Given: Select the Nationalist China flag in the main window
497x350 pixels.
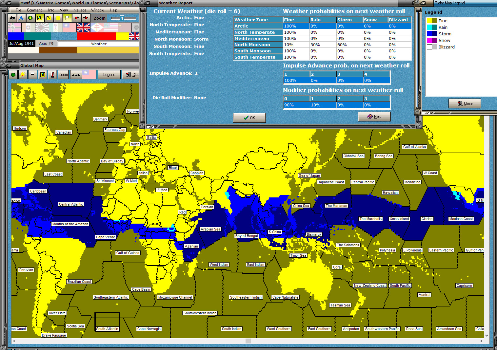Looking at the screenshot, I should [70, 28].
